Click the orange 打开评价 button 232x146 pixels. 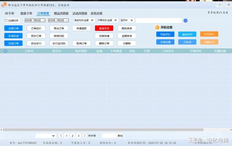click(x=209, y=34)
